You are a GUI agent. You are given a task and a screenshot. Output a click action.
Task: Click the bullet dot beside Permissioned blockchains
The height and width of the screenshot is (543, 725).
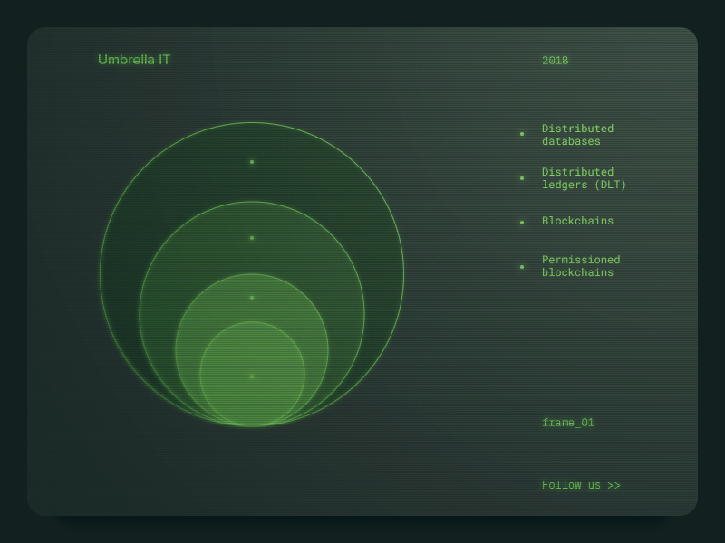pyautogui.click(x=522, y=267)
